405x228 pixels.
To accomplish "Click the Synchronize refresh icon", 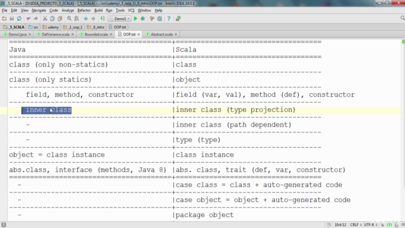I will pos(19,18).
